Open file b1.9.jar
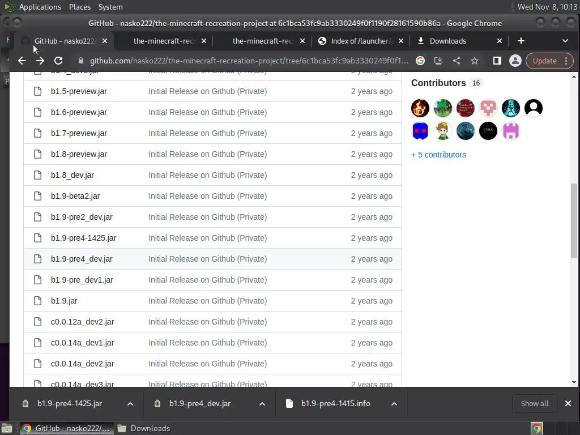Viewport: 580px width, 435px height. [65, 301]
